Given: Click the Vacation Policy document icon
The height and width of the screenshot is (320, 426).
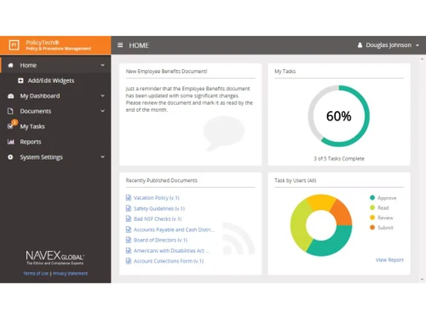Looking at the screenshot, I should coord(129,197).
